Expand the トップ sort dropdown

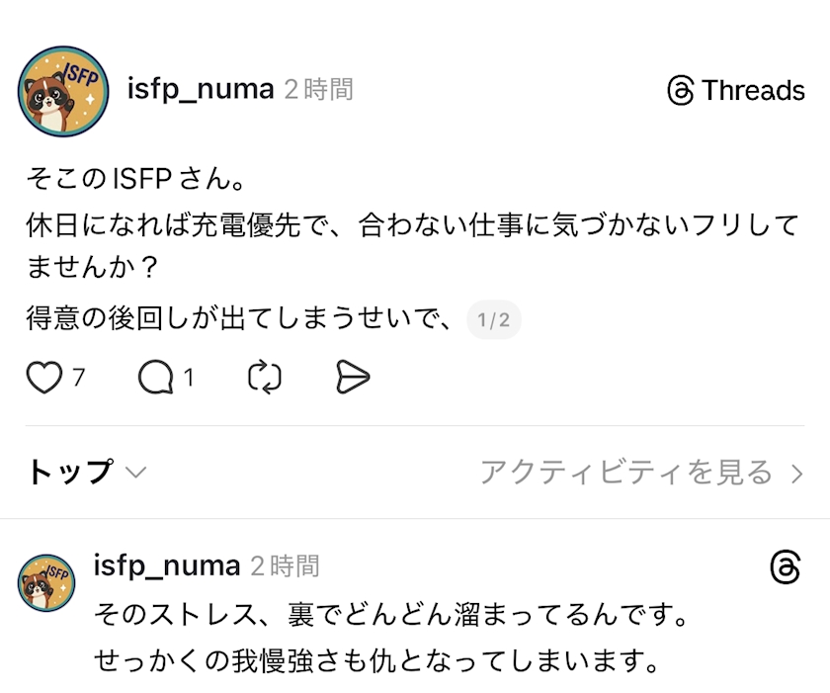pyautogui.click(x=69, y=473)
